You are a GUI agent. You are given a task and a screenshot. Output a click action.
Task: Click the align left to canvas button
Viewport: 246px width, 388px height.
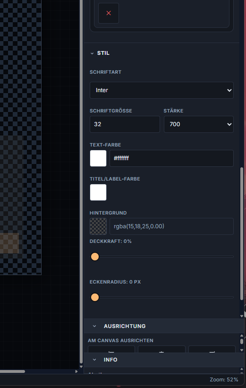[x=111, y=349]
